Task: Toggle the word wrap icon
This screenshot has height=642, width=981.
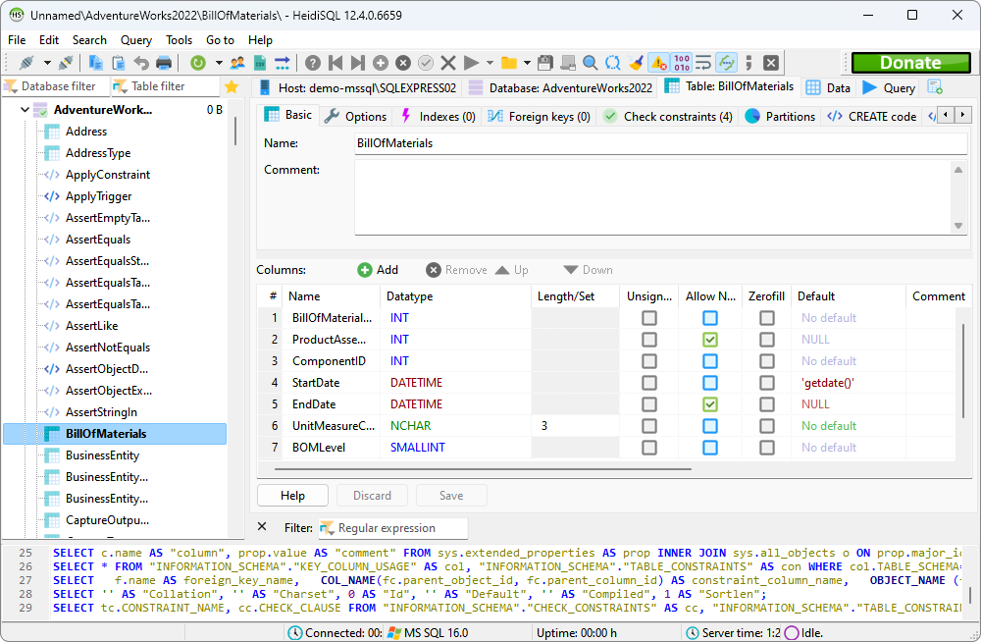Action: click(703, 63)
